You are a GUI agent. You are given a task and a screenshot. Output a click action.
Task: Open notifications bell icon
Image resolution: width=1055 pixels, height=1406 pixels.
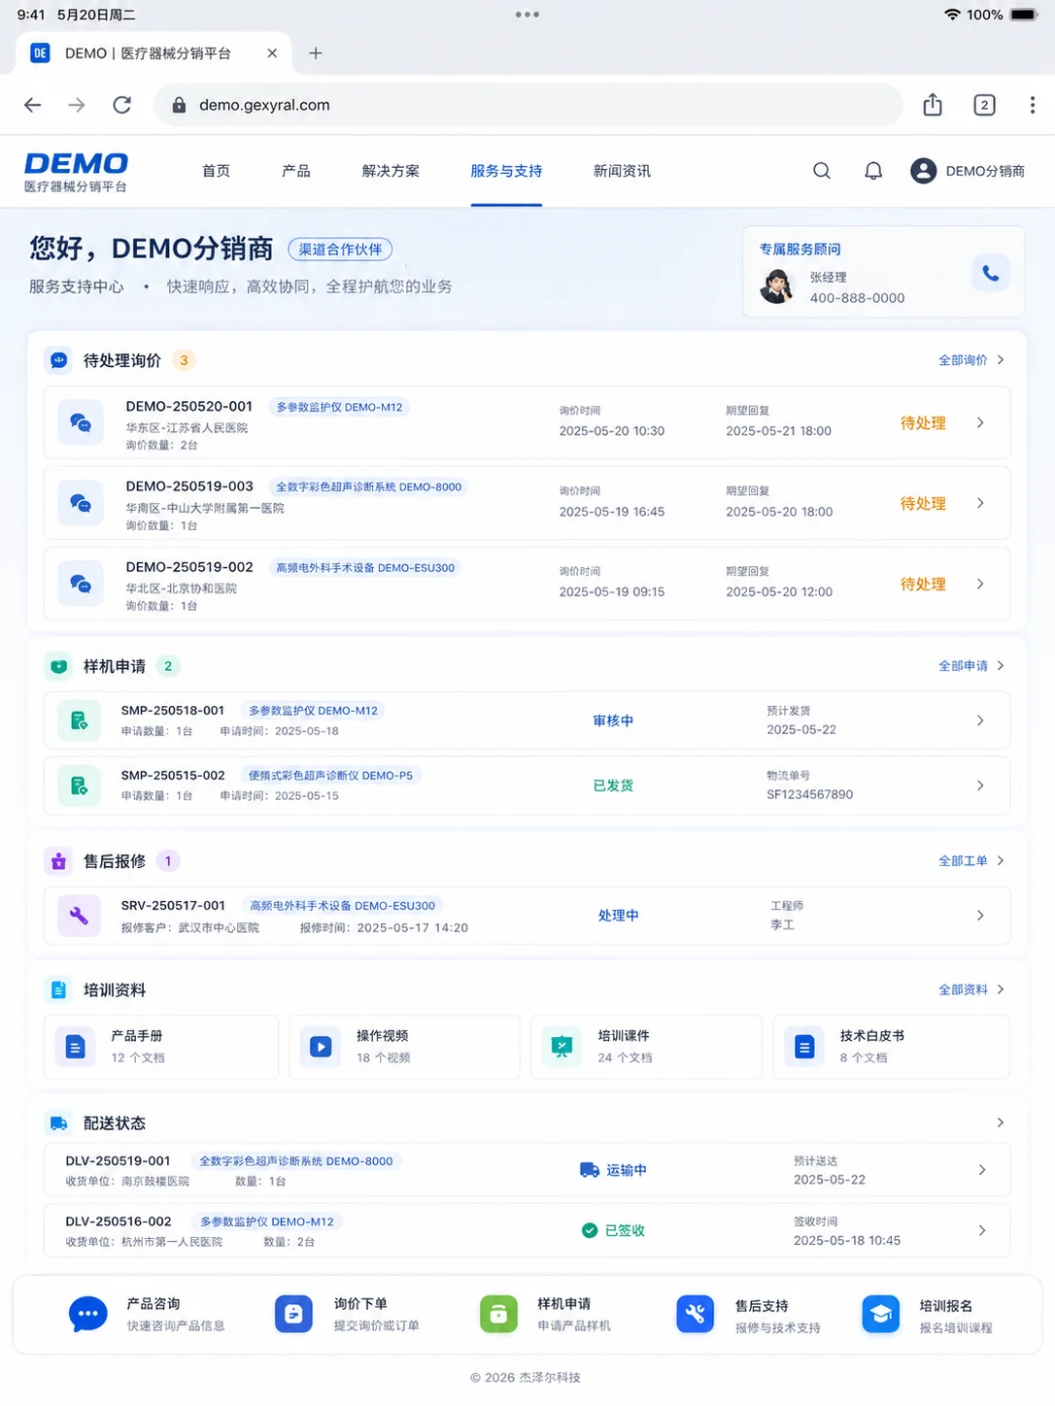(873, 171)
